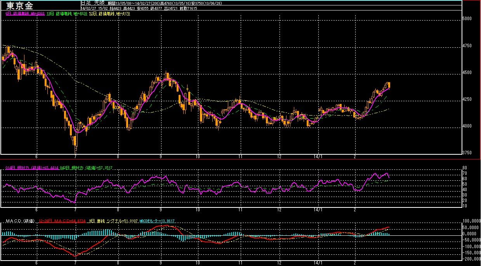Click the 10 level on RSI axis

[x=465, y=205]
